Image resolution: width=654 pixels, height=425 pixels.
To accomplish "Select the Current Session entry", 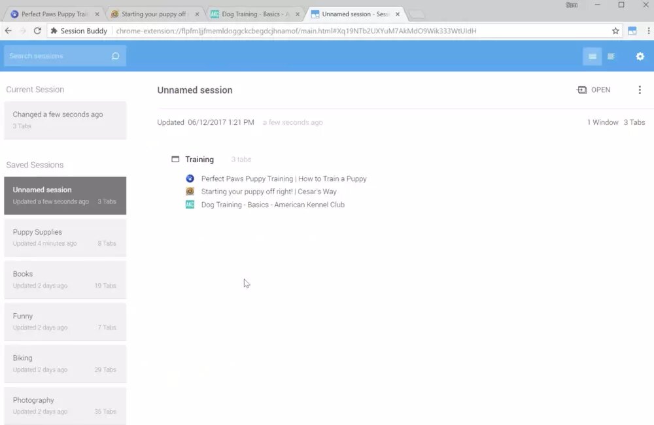I will (x=65, y=120).
